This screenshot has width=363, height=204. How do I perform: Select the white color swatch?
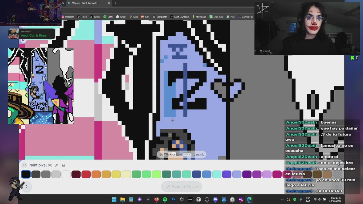(66, 174)
